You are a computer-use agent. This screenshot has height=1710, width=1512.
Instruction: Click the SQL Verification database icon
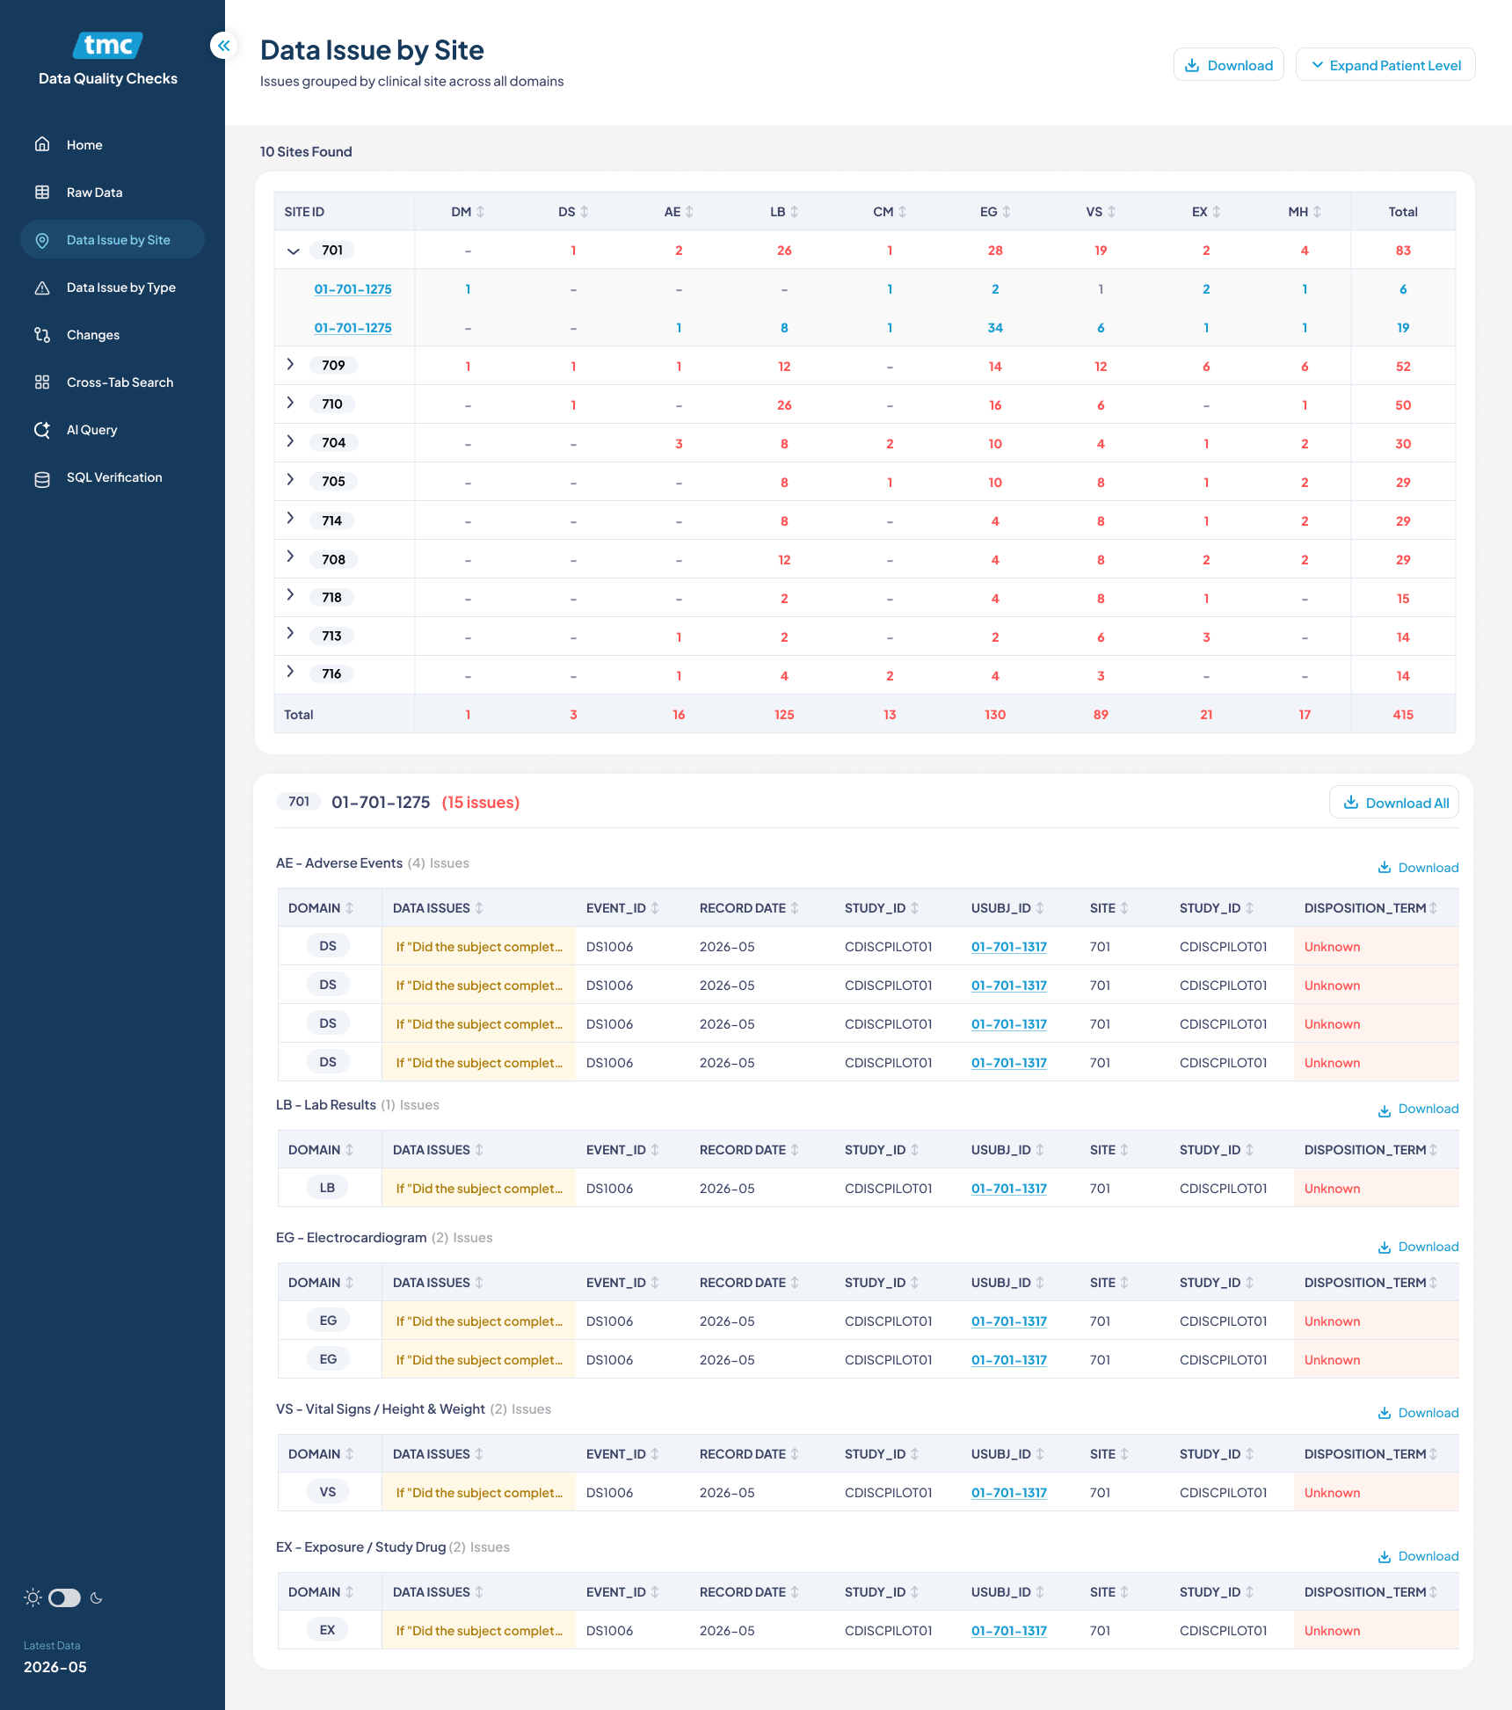click(x=42, y=478)
